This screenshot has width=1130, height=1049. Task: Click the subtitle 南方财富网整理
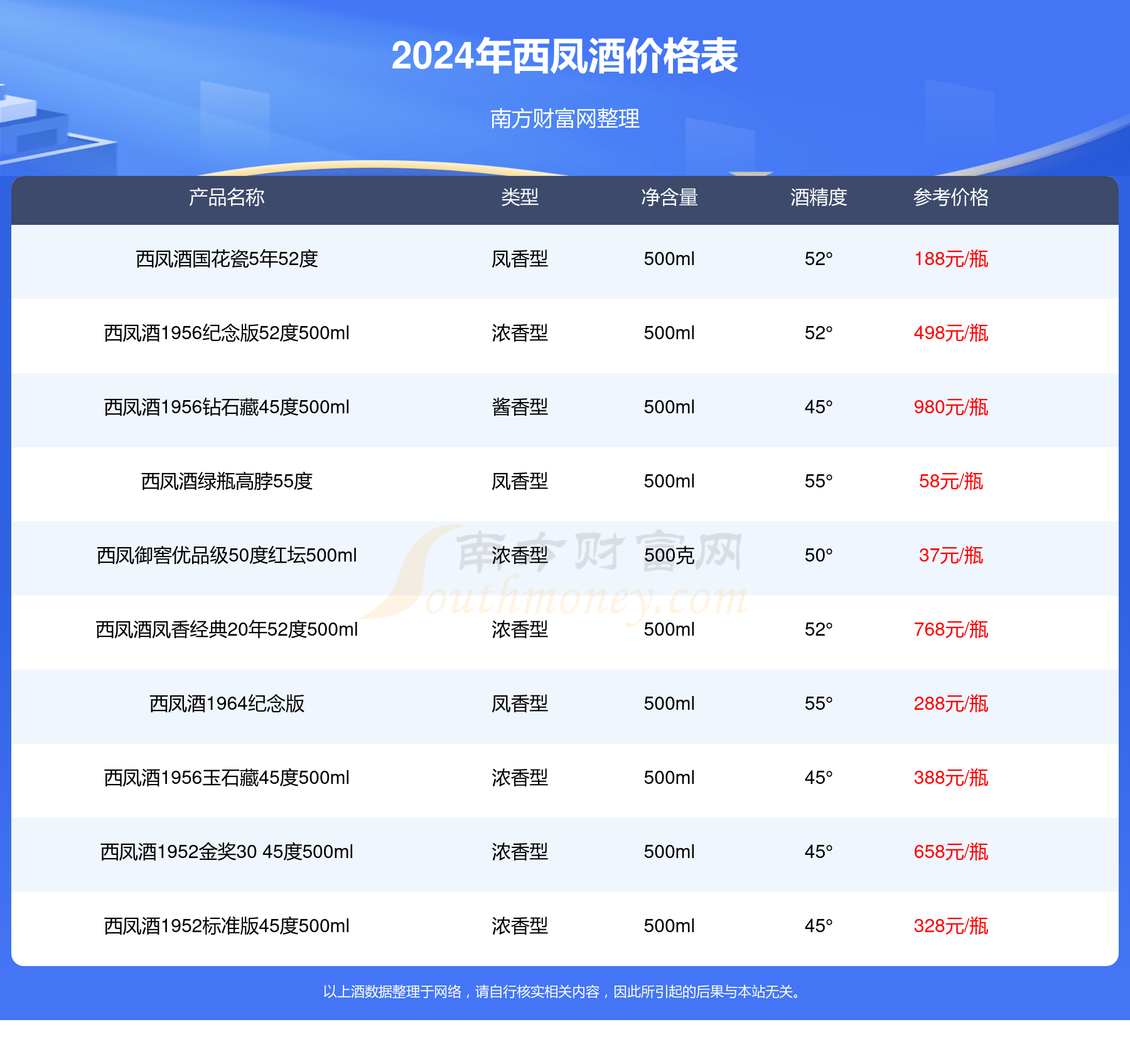pos(564,119)
